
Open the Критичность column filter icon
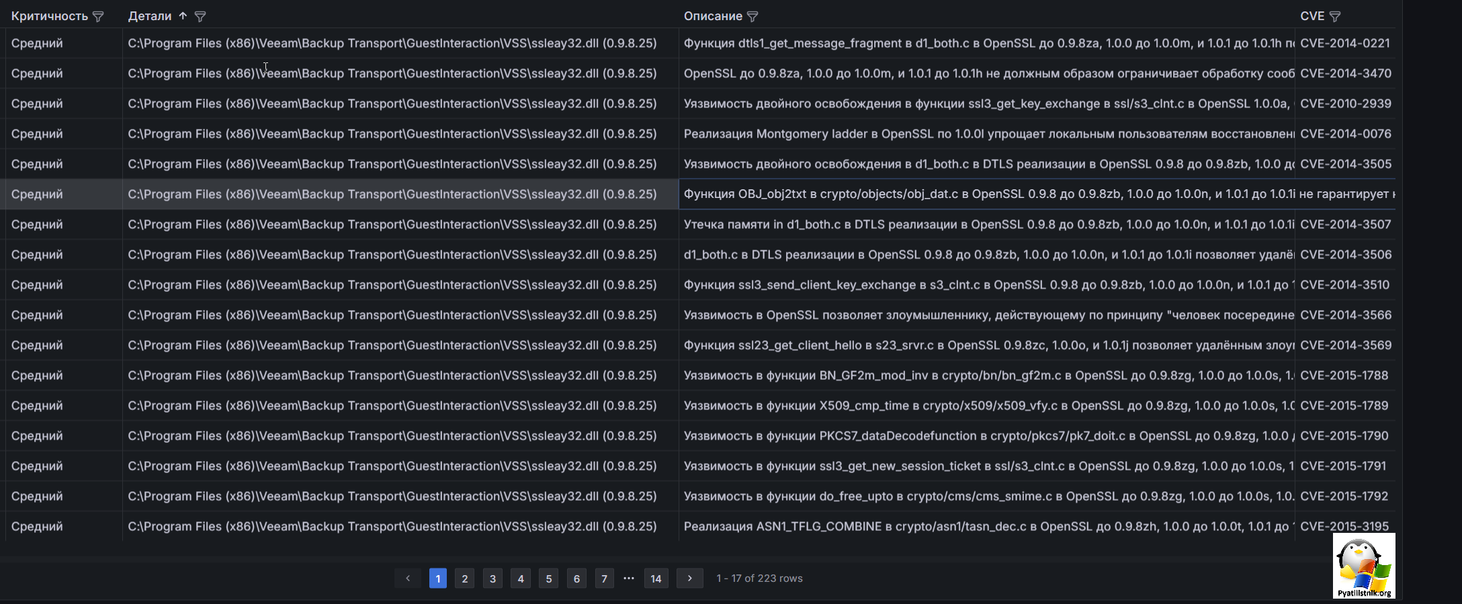[98, 17]
